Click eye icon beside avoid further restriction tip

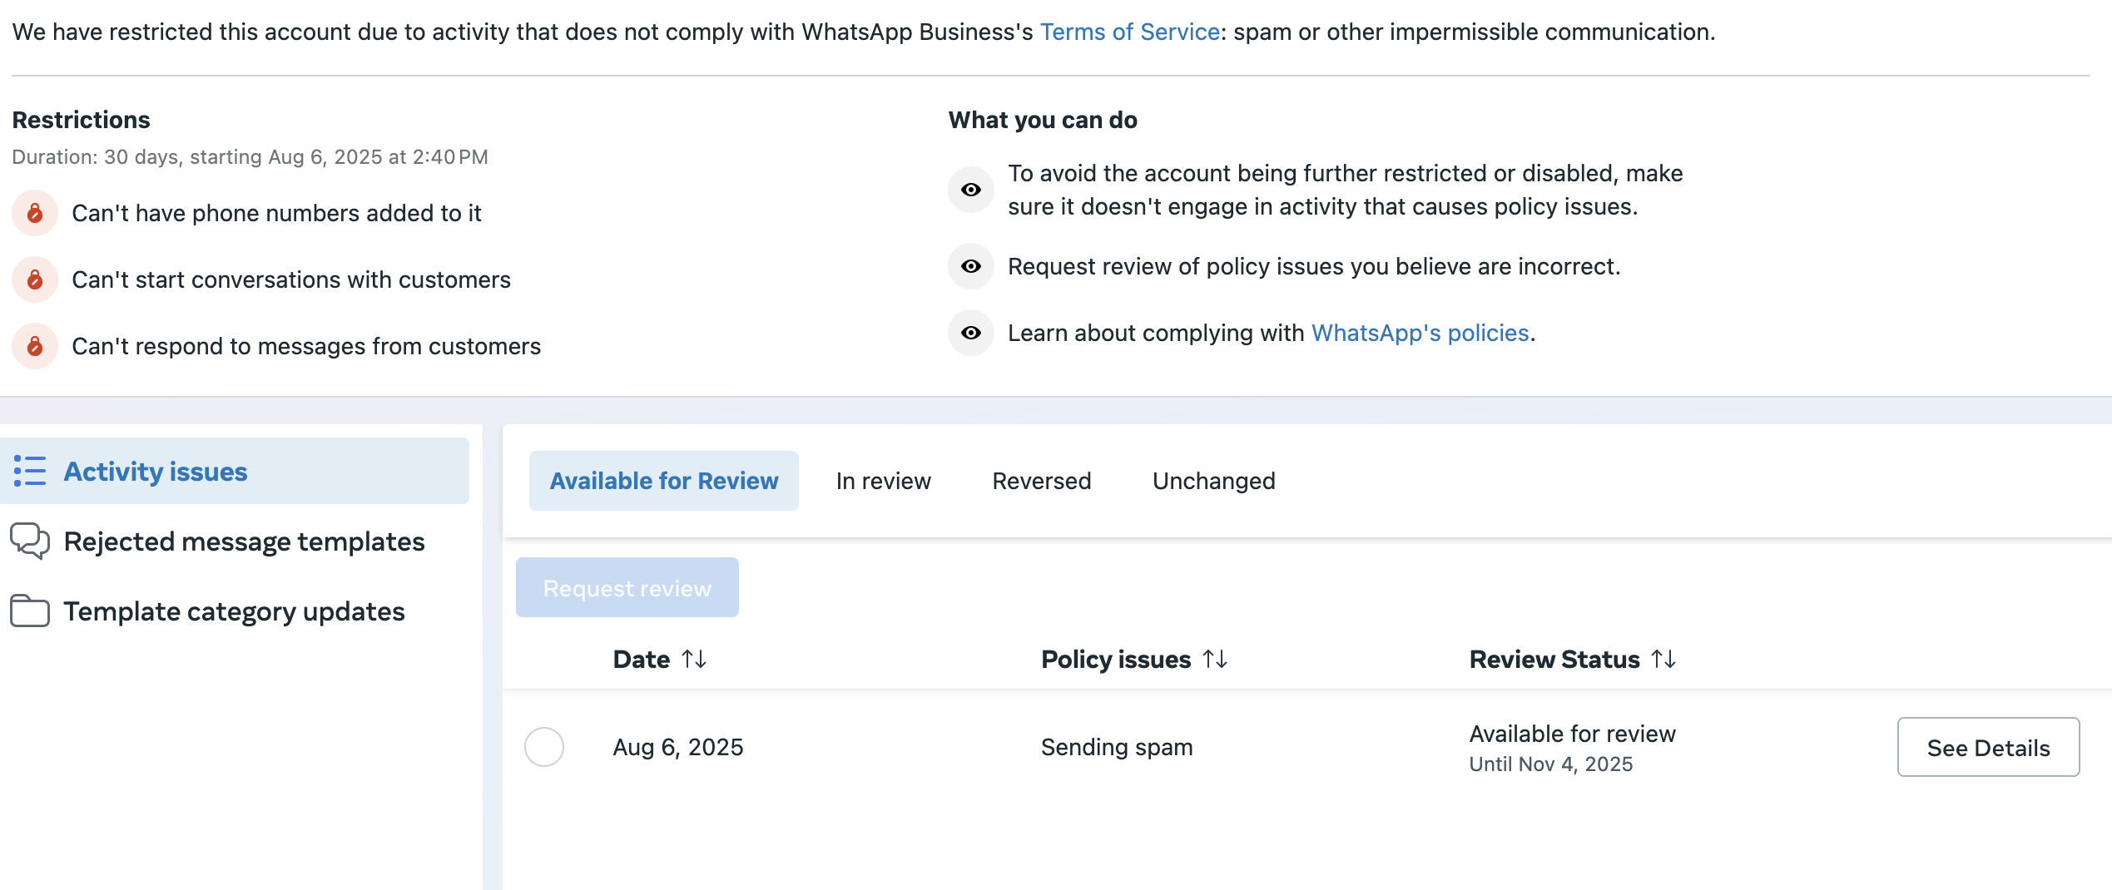click(x=971, y=190)
